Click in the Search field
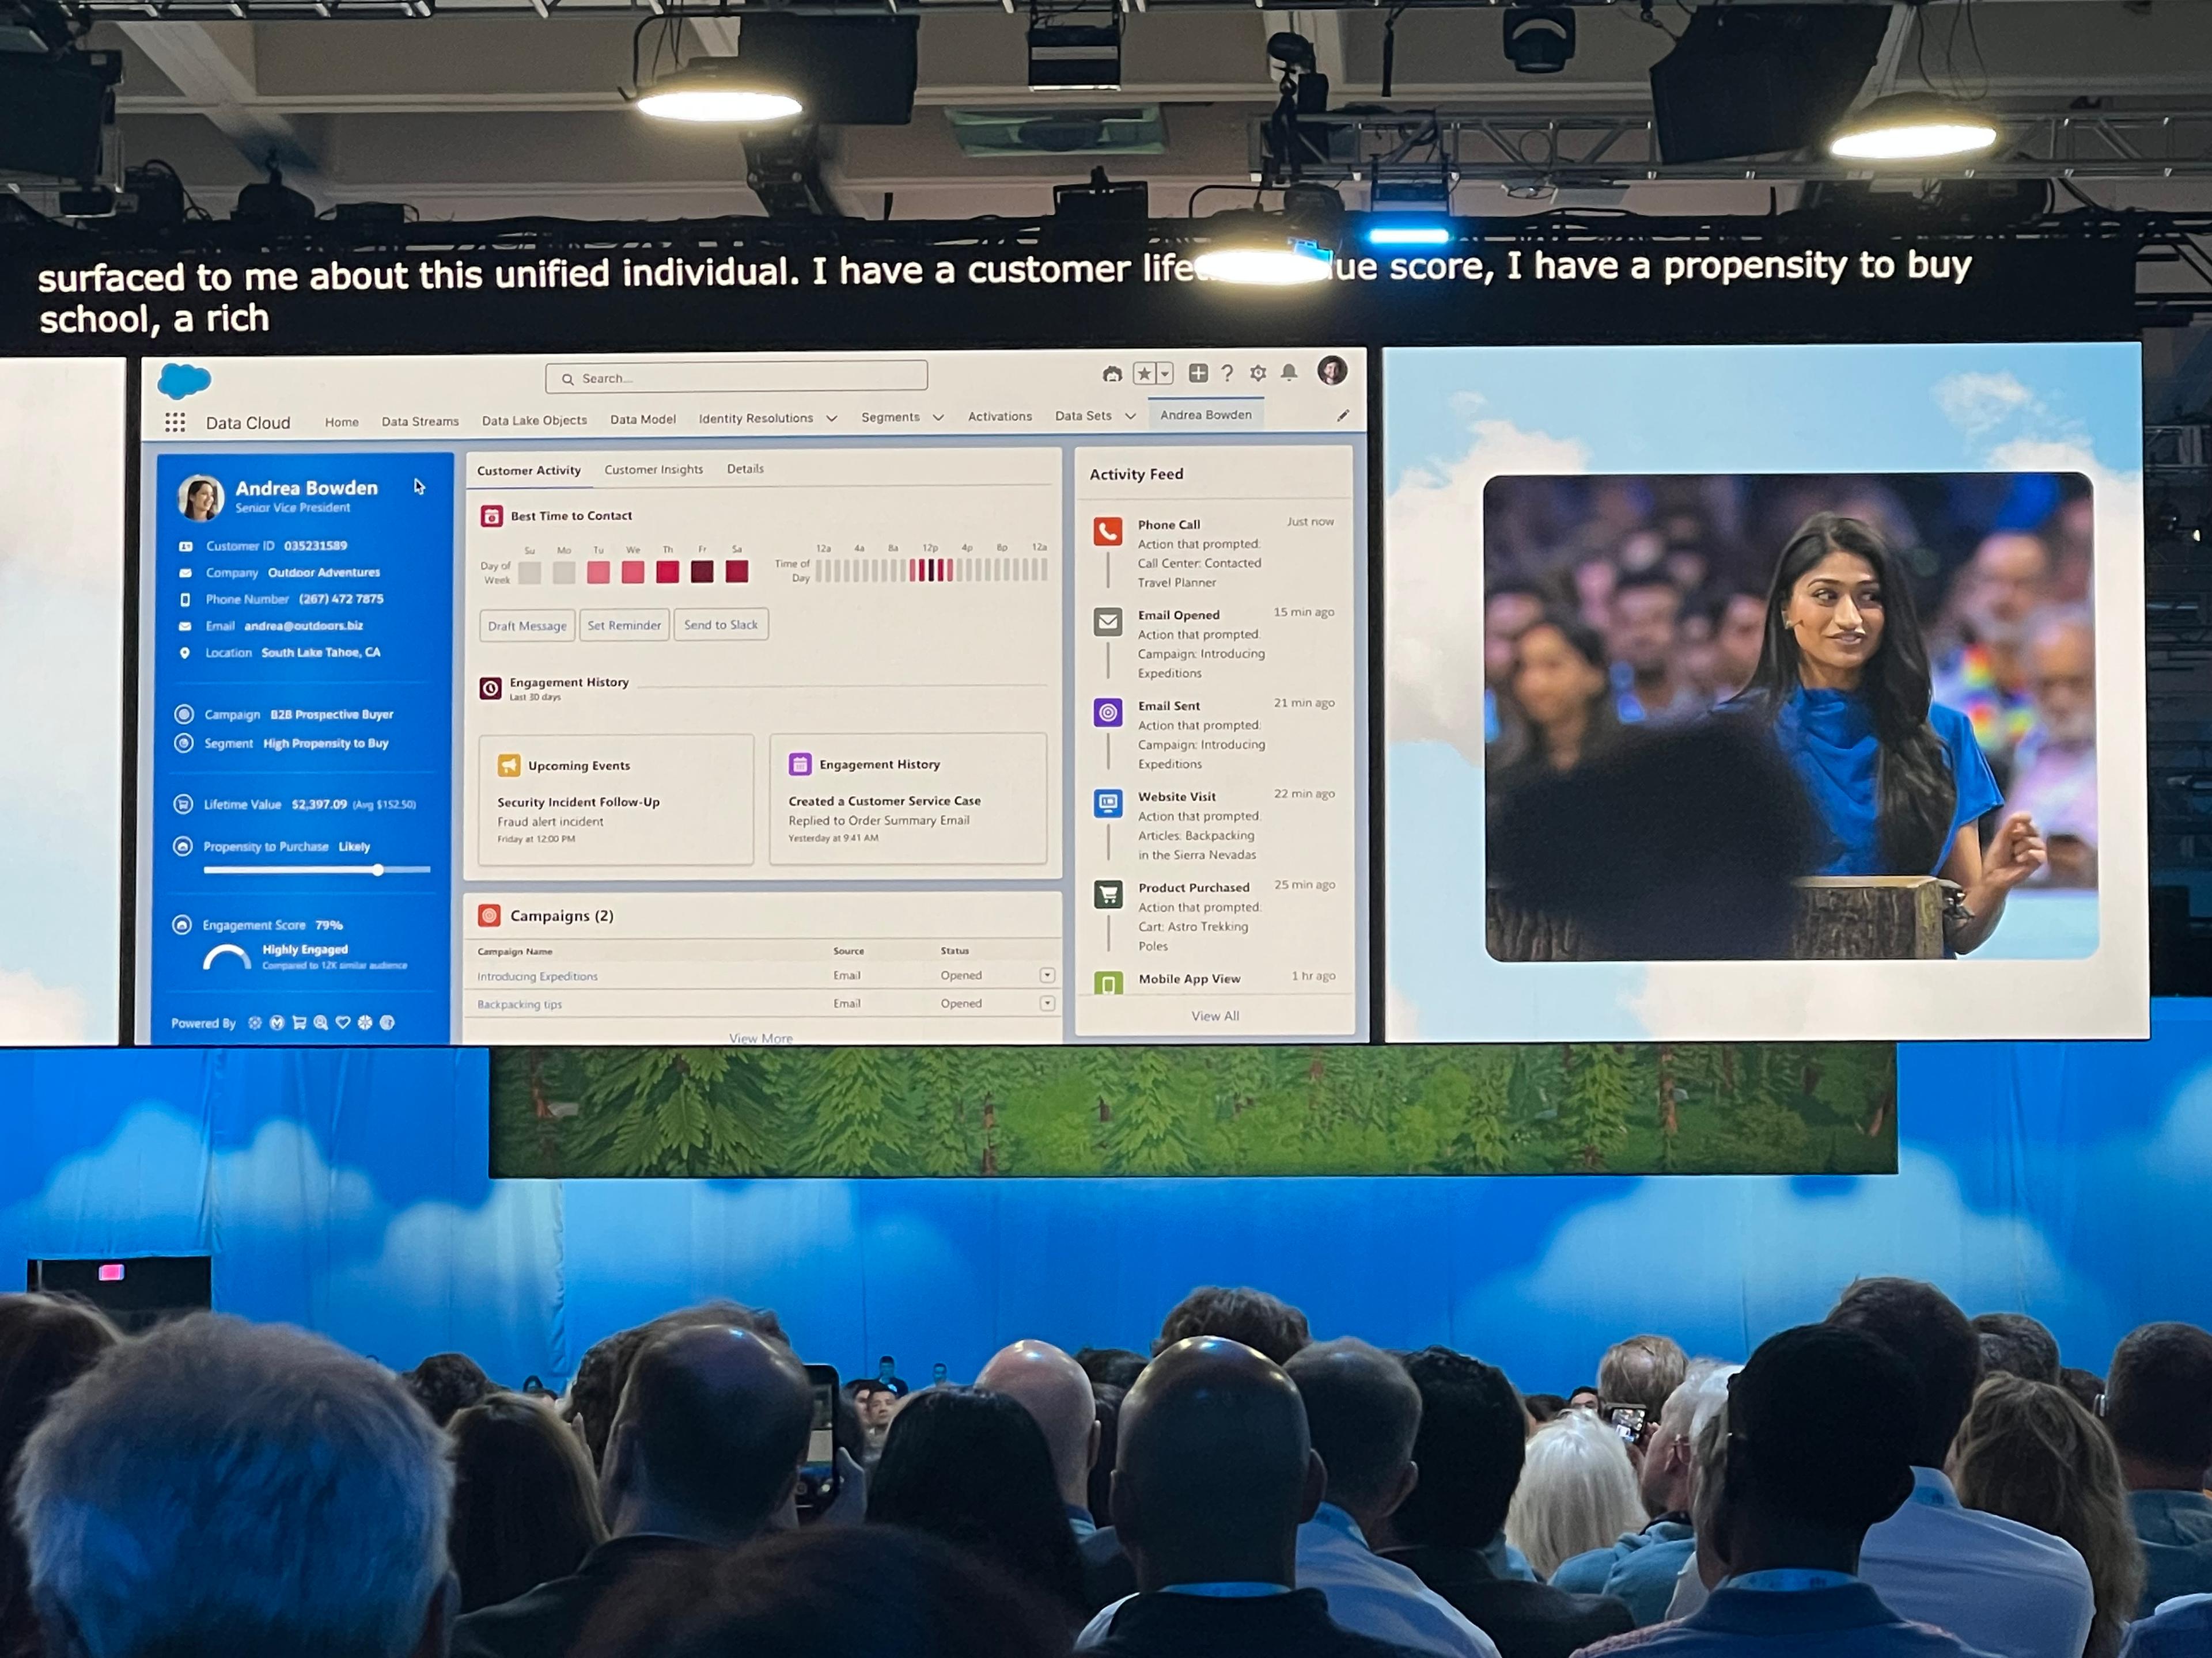Image resolution: width=2212 pixels, height=1658 pixels. [737, 377]
